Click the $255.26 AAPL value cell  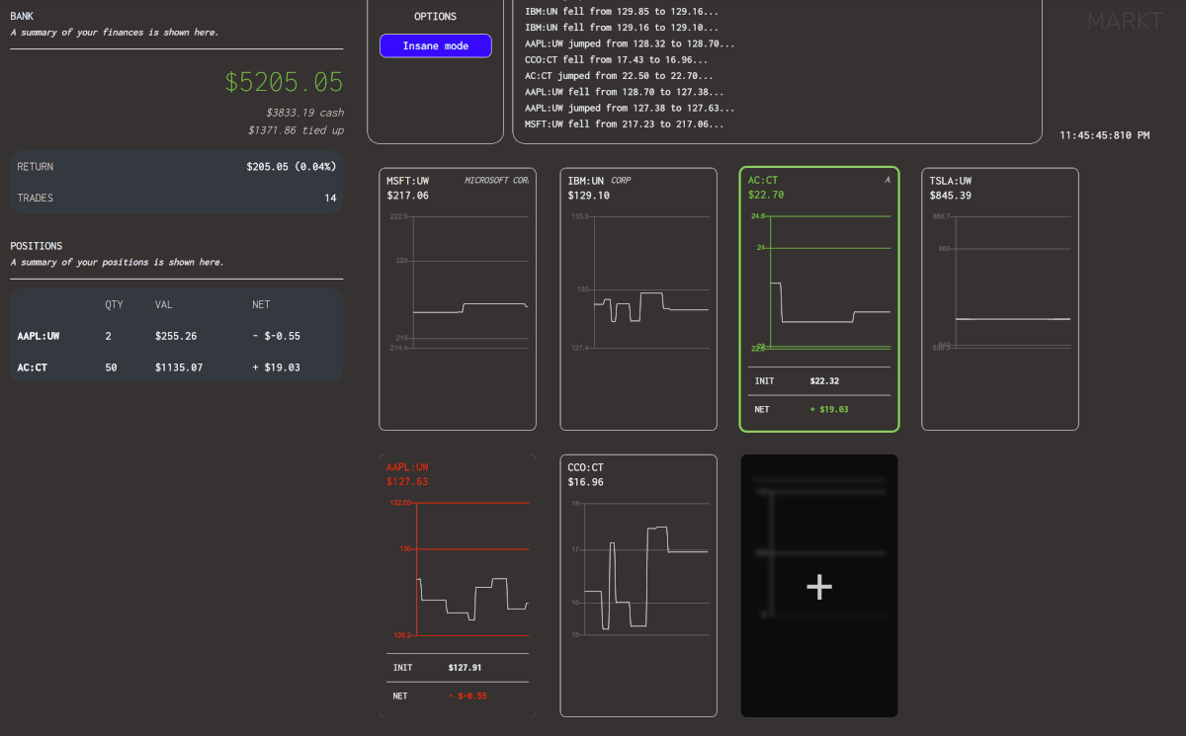coord(176,336)
